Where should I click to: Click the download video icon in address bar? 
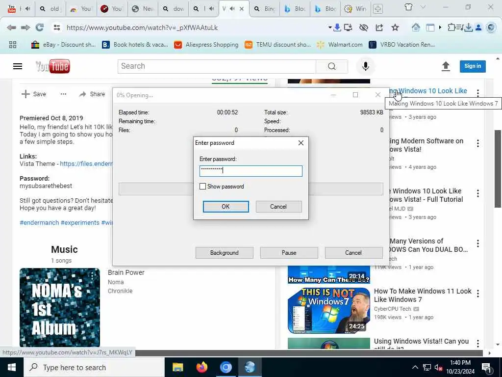click(337, 27)
